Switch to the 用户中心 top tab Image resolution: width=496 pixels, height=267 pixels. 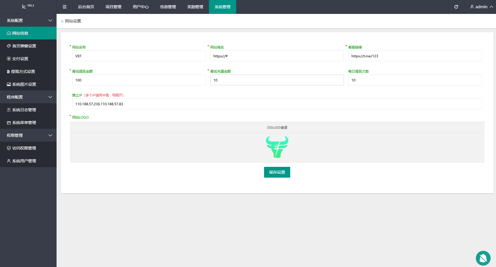(x=141, y=7)
